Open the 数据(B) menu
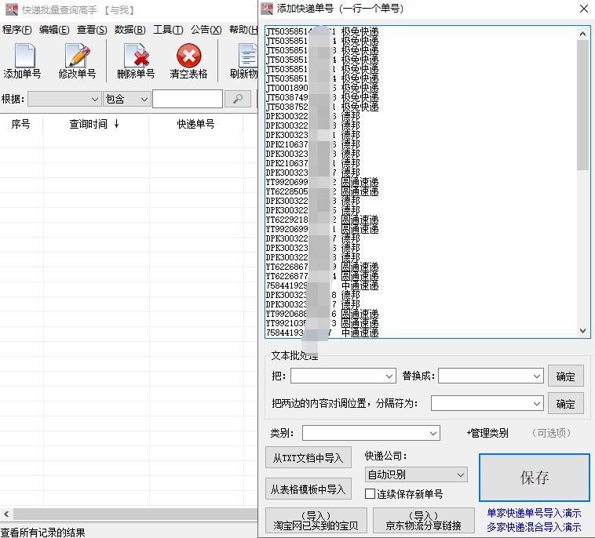 (130, 30)
